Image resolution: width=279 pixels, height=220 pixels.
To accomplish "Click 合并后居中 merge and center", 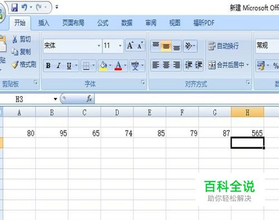I will point(226,65).
